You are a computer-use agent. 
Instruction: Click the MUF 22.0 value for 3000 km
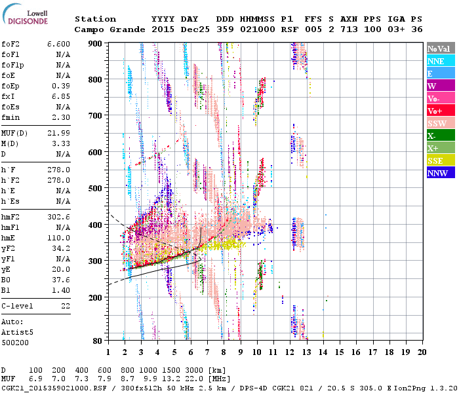(x=194, y=379)
